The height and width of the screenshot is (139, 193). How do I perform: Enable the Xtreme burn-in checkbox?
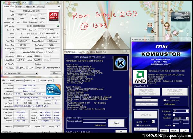click(x=137, y=126)
